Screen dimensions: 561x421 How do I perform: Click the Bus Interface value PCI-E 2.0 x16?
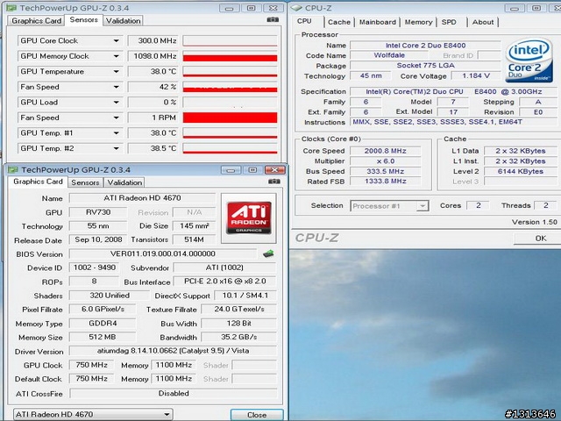coord(224,282)
